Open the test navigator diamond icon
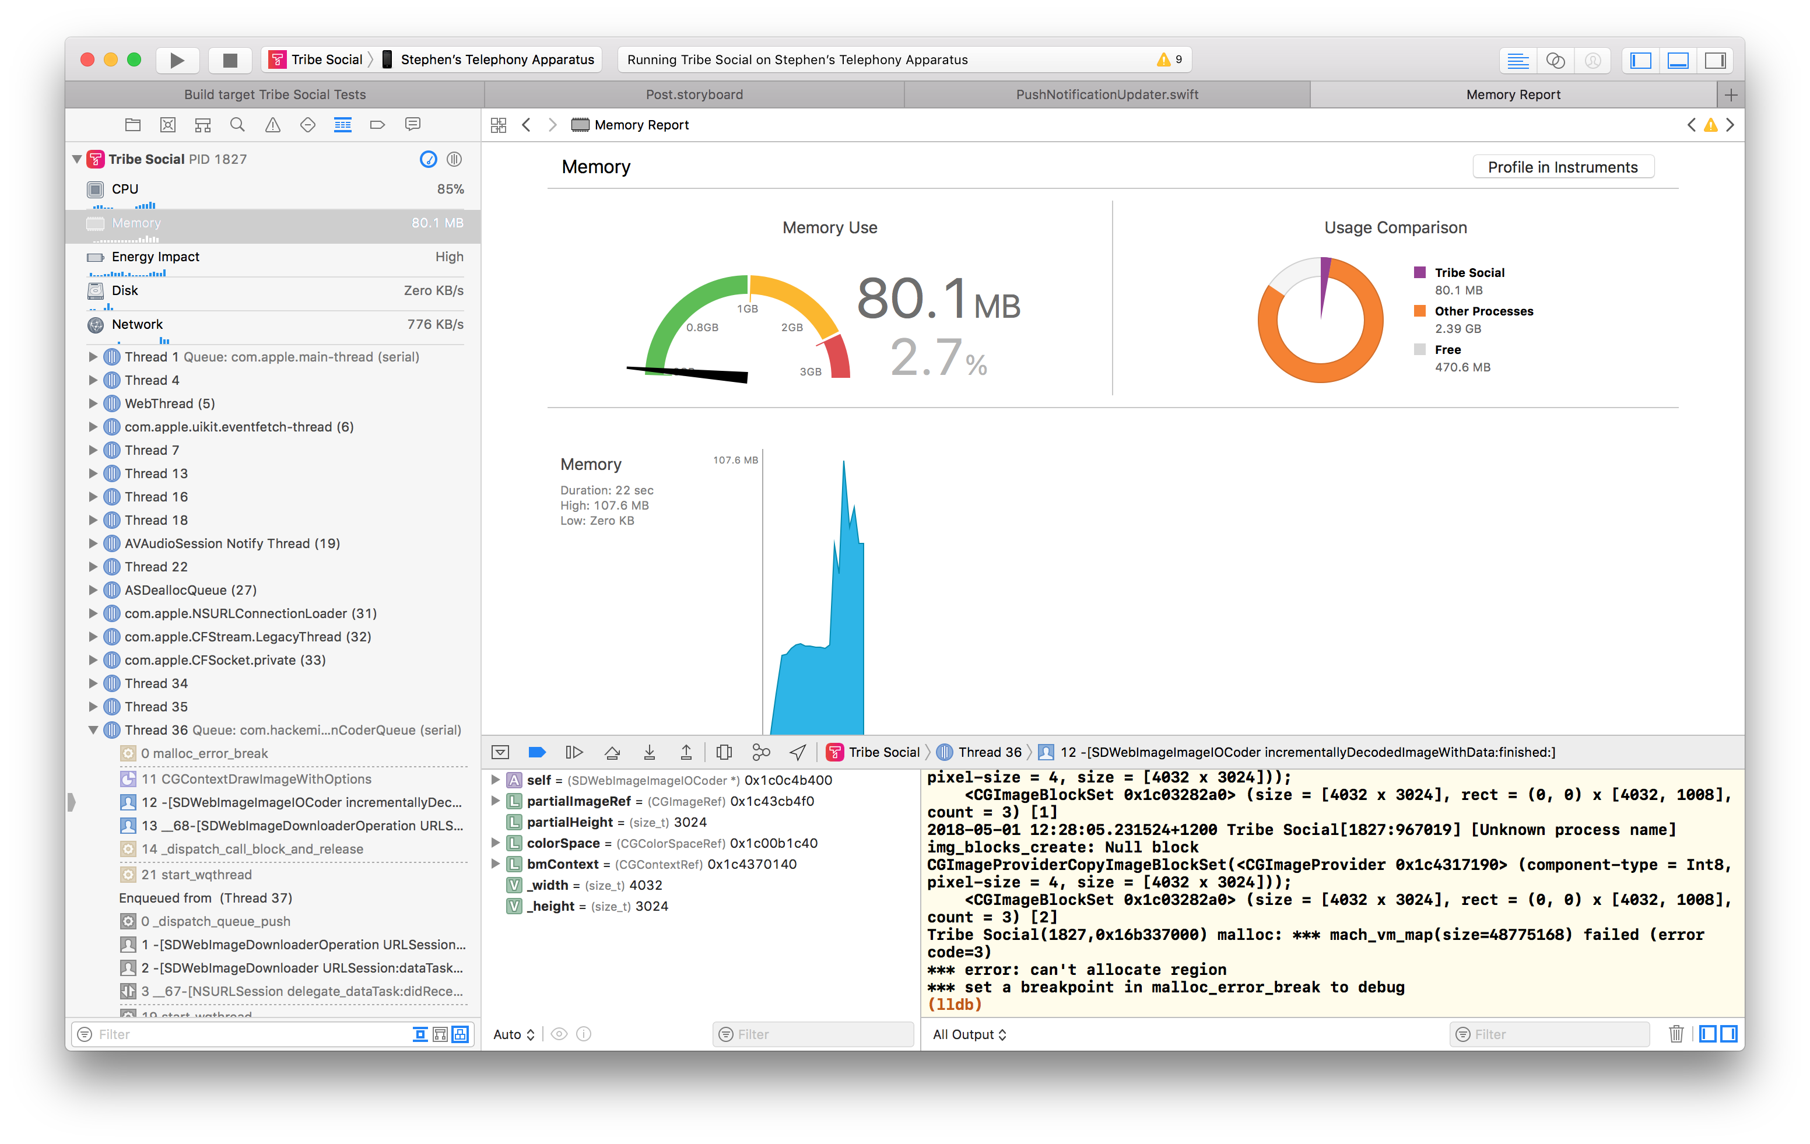This screenshot has height=1144, width=1810. point(307,125)
